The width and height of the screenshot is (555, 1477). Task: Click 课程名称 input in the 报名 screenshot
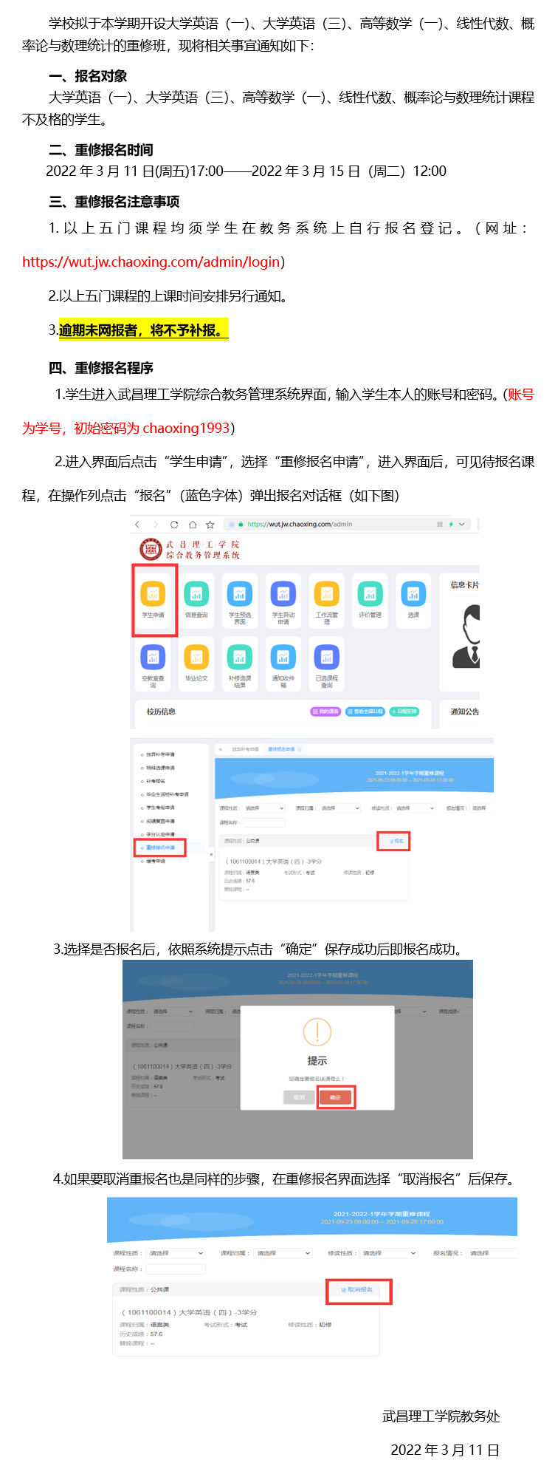(263, 822)
